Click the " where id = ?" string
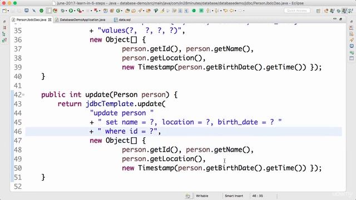 [127, 131]
